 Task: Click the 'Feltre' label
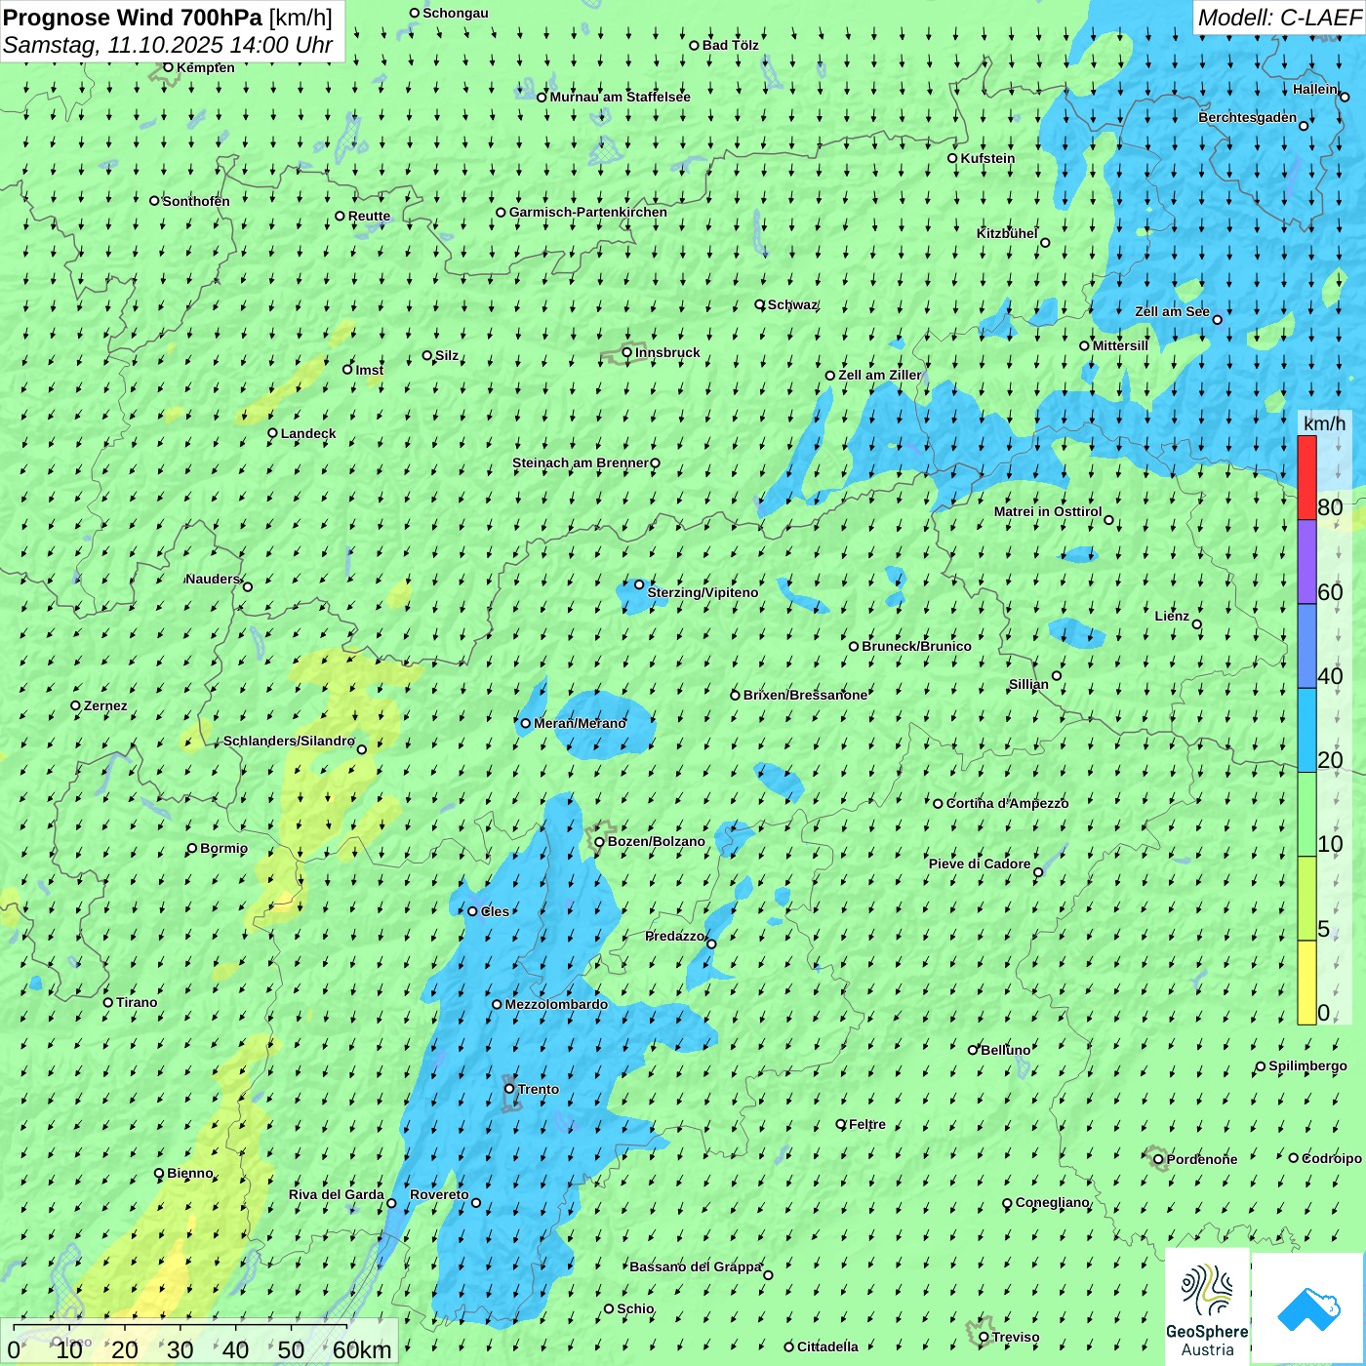click(867, 1124)
